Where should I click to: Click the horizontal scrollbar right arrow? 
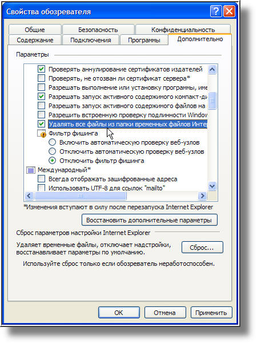click(202, 196)
